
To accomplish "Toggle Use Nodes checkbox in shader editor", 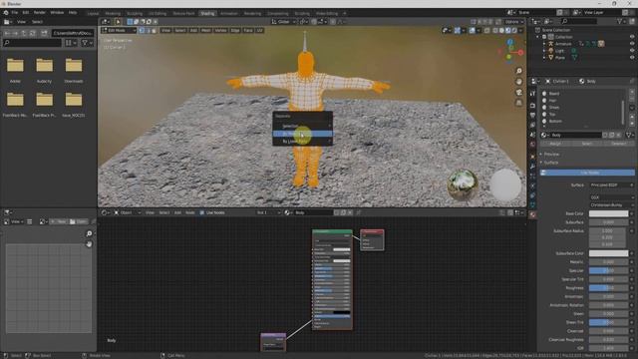I will pos(202,212).
